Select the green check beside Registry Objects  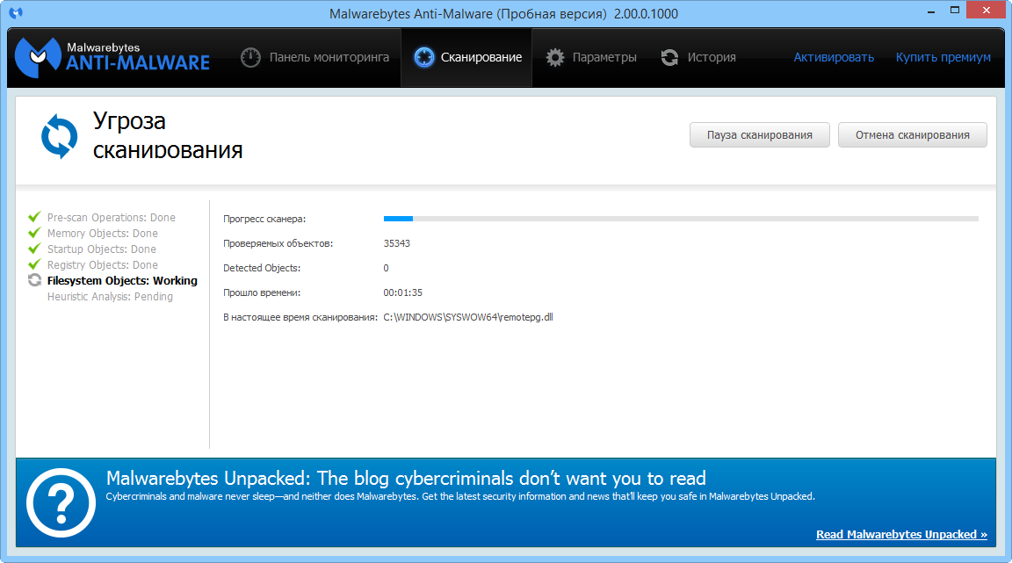click(x=34, y=264)
